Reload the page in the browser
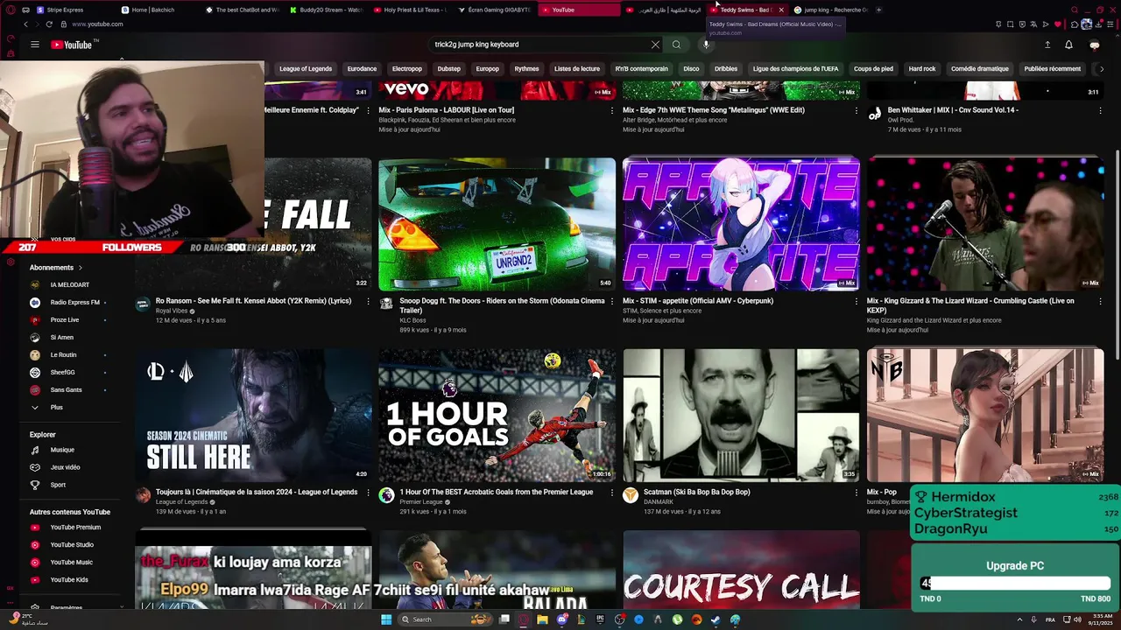The height and width of the screenshot is (630, 1121). point(49,24)
